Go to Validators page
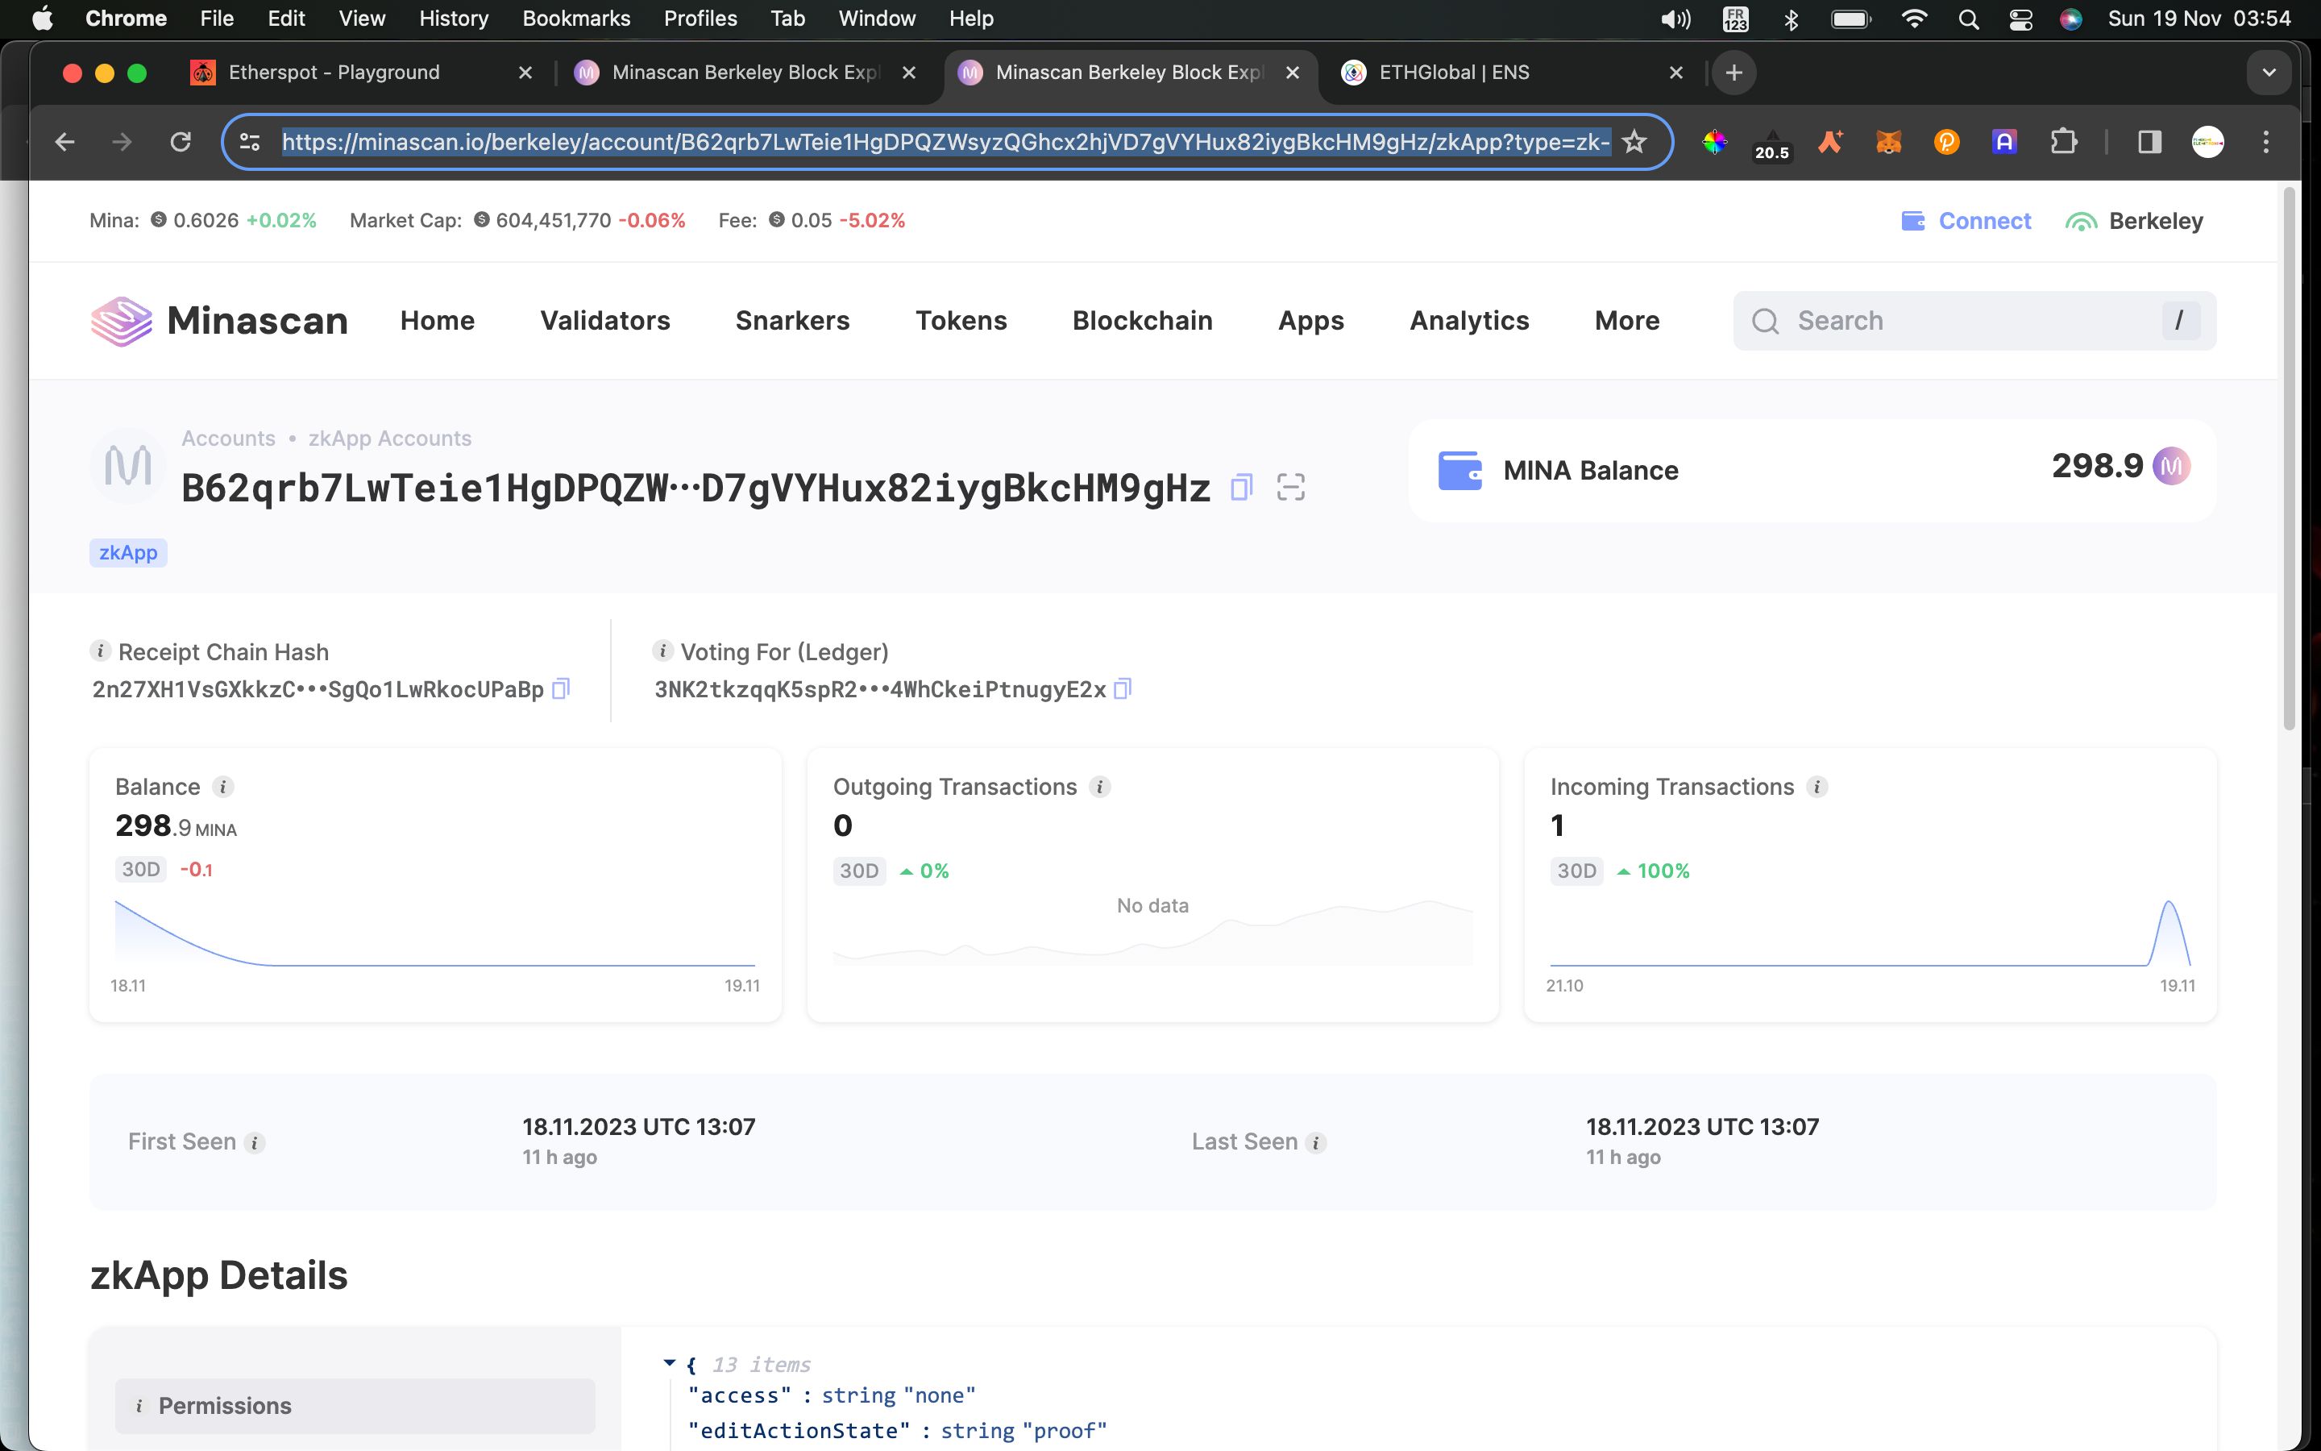Screen dimensions: 2321x1451 coord(604,321)
